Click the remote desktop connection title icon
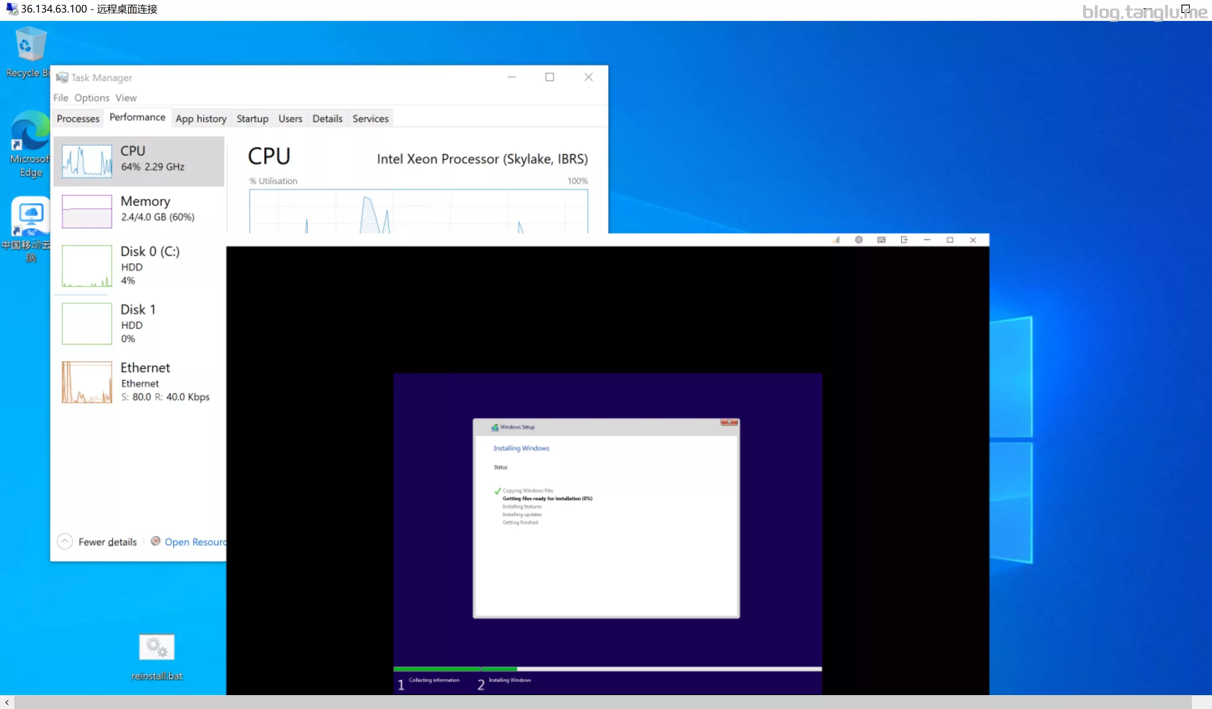 tap(12, 9)
